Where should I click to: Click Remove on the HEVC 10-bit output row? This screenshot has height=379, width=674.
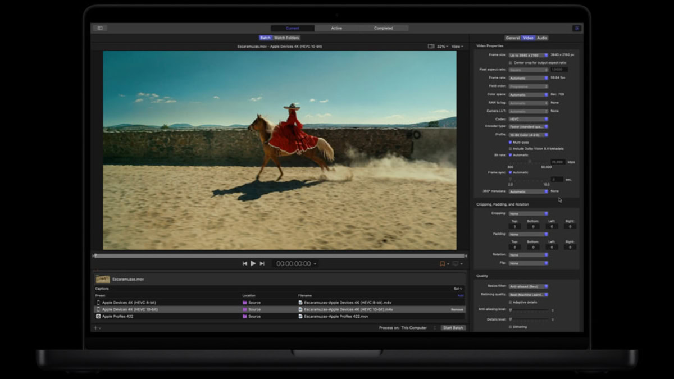456,309
